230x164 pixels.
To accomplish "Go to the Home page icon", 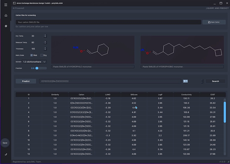I will pos(6,15).
